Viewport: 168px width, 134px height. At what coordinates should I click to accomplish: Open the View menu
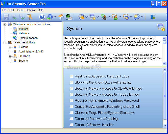click(x=20, y=10)
